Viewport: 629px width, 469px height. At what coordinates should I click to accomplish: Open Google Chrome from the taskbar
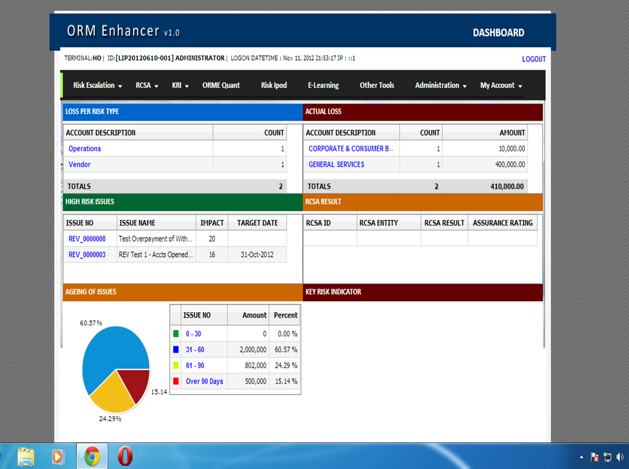point(92,456)
